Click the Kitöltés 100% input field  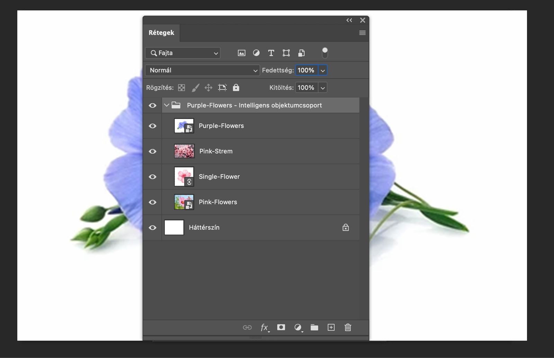point(306,88)
